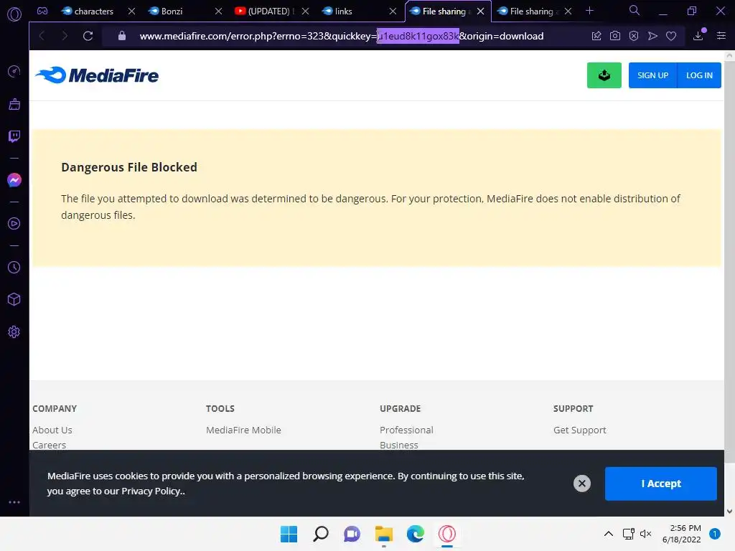The height and width of the screenshot is (551, 735).
Task: Open the ad blocker shield icon
Action: tap(634, 36)
